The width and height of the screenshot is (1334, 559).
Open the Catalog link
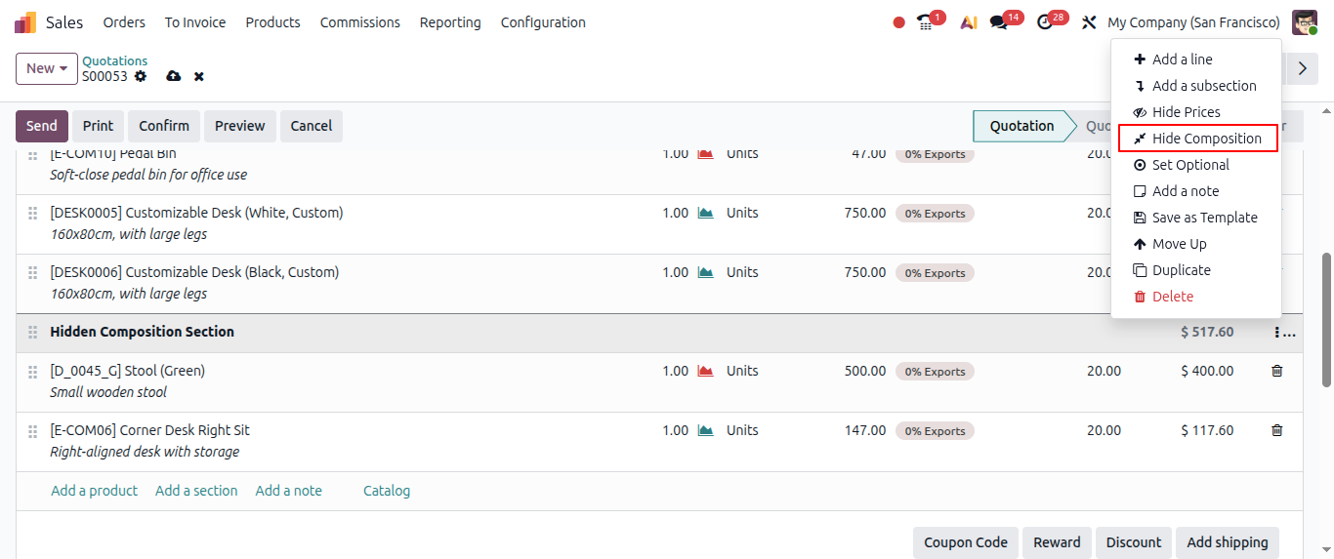387,491
